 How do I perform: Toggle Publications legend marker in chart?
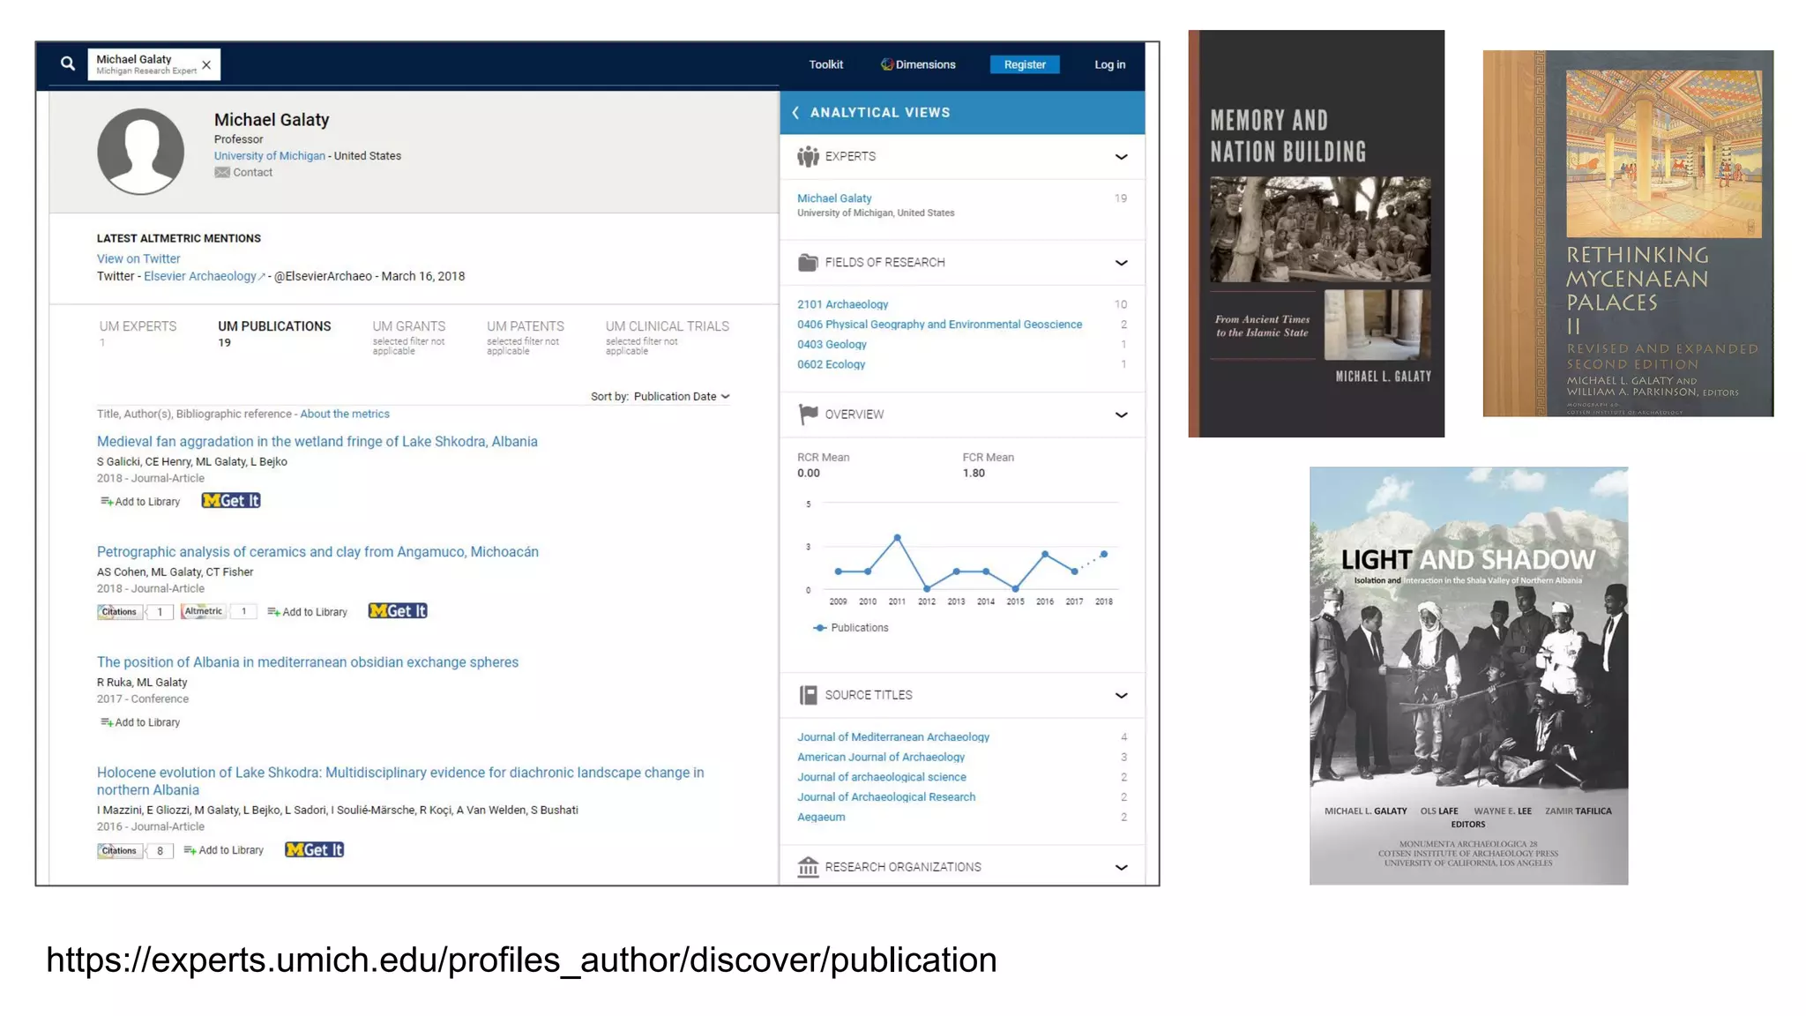point(820,628)
